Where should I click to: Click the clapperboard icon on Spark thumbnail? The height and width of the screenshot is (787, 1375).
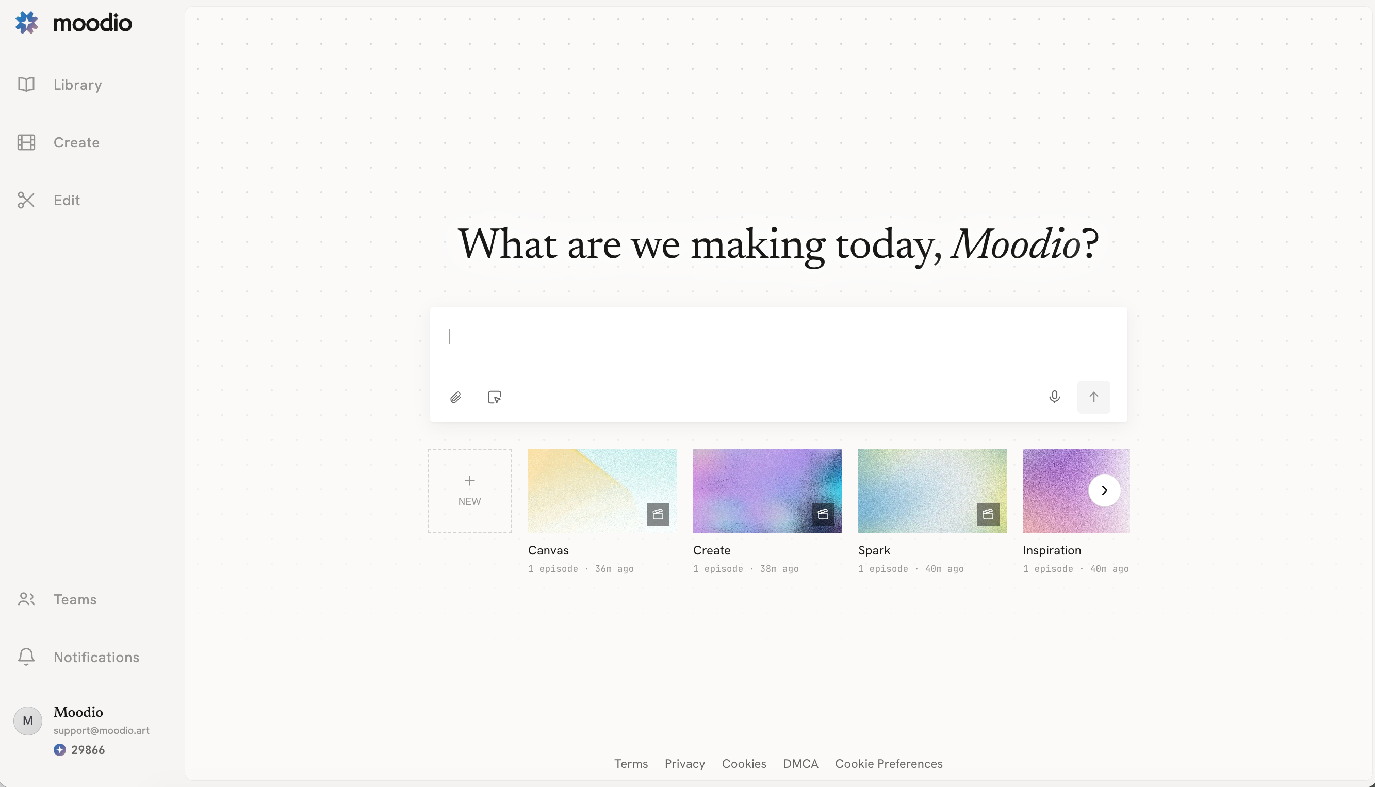(x=988, y=514)
